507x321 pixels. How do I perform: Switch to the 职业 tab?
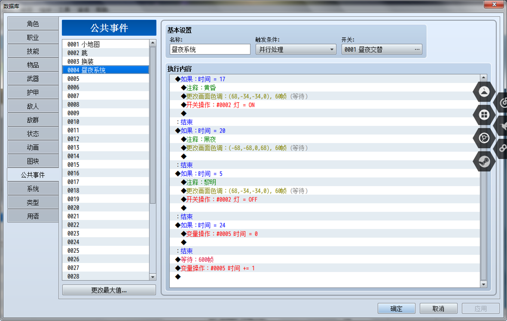[33, 37]
